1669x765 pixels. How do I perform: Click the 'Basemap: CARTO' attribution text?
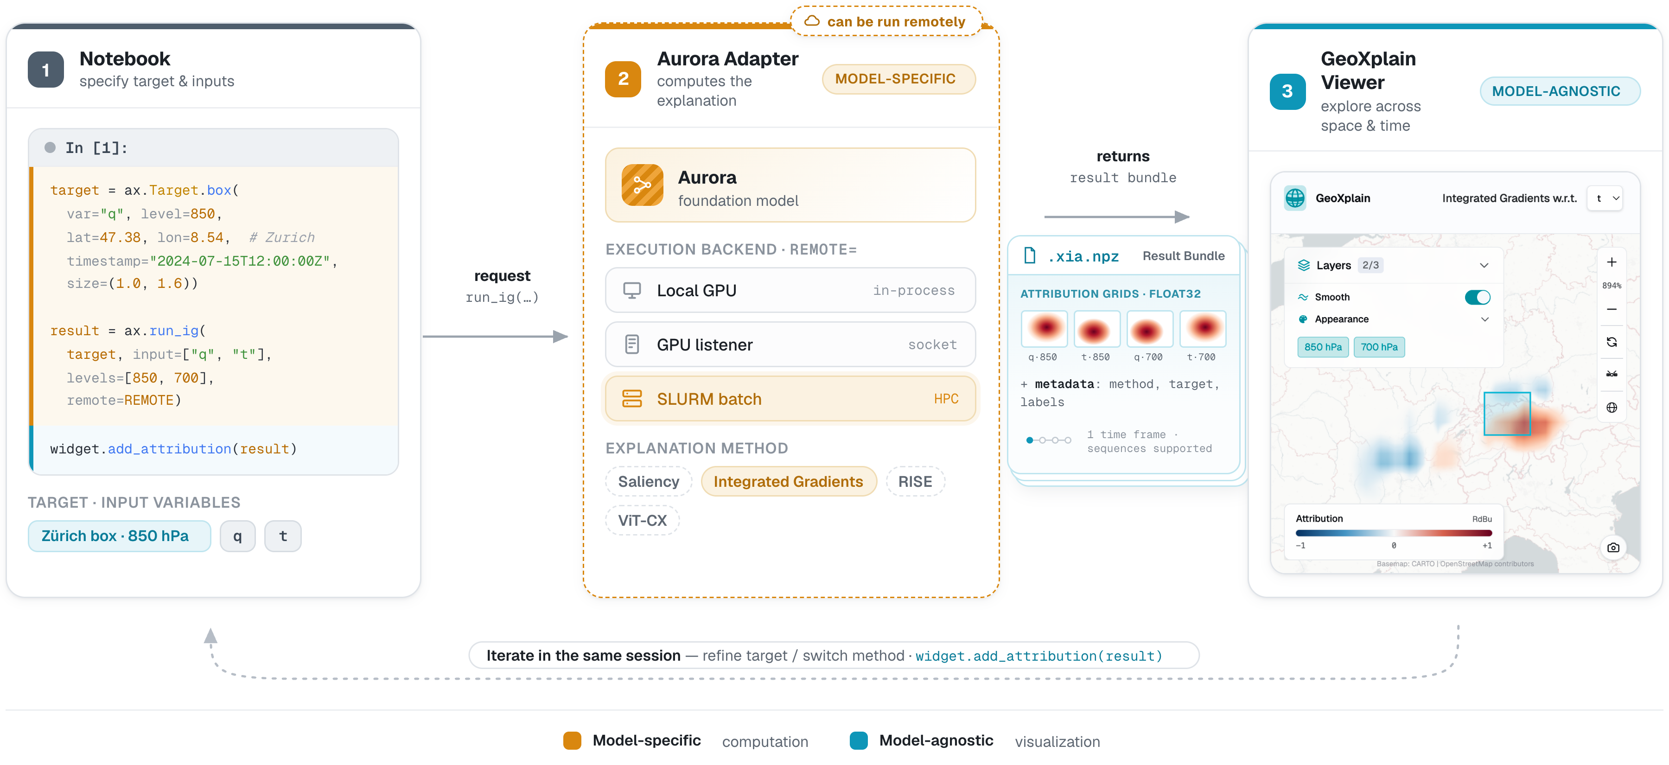click(x=1454, y=563)
